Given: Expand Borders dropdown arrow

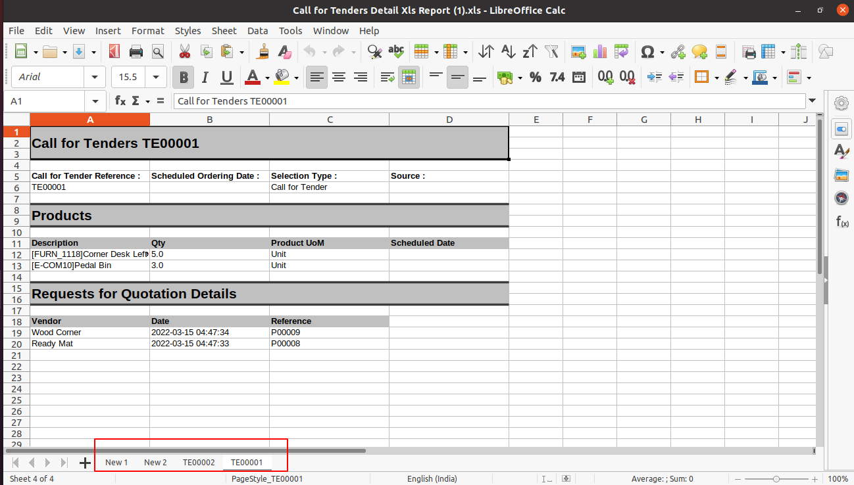Looking at the screenshot, I should 716,78.
